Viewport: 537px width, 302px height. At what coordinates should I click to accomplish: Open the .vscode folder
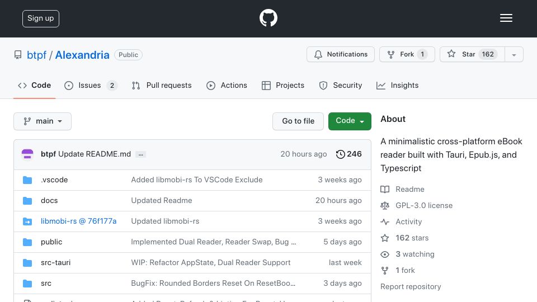(x=54, y=180)
